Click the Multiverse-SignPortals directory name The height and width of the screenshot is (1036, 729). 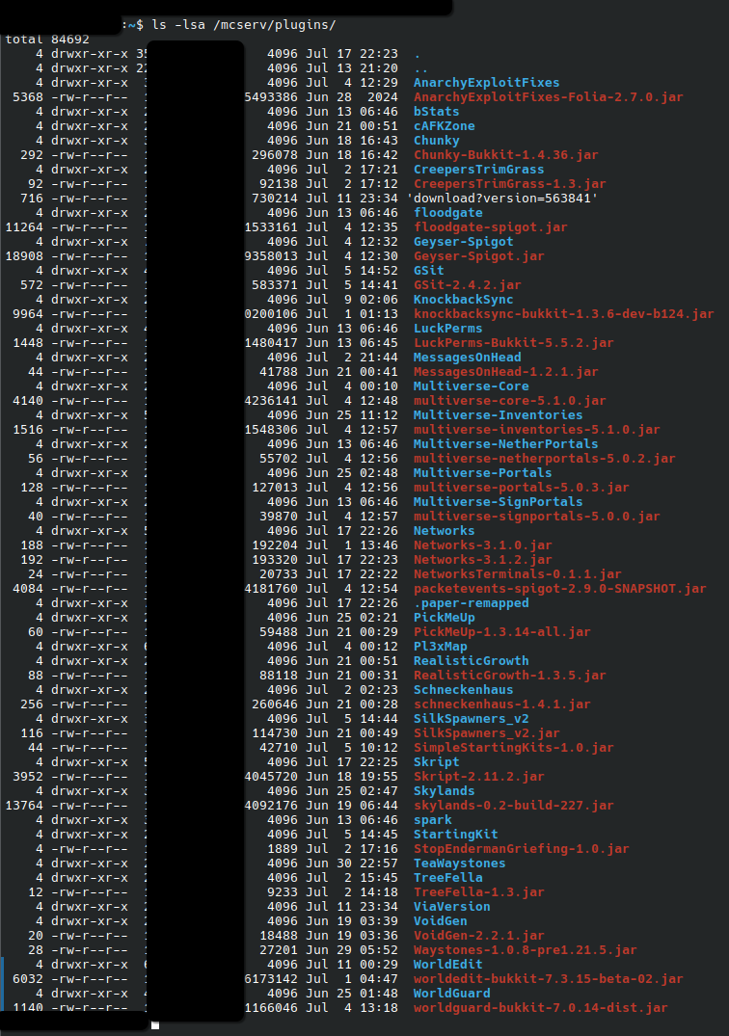click(499, 502)
